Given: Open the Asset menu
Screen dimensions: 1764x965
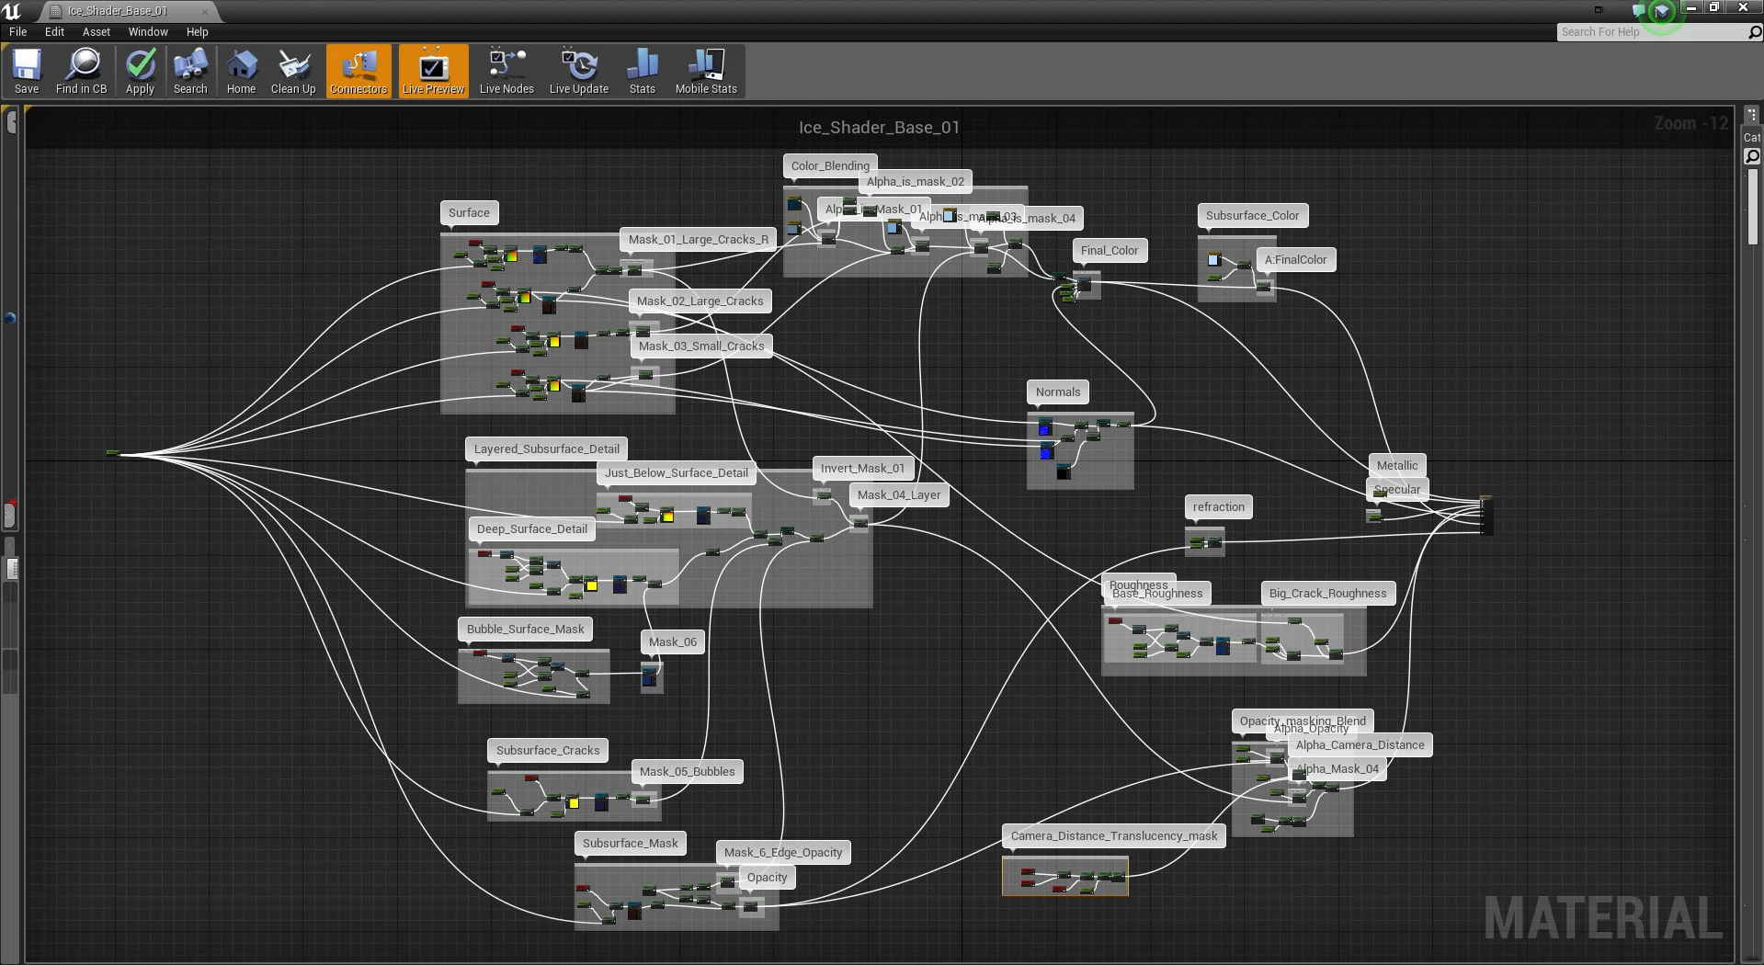Looking at the screenshot, I should 96,31.
